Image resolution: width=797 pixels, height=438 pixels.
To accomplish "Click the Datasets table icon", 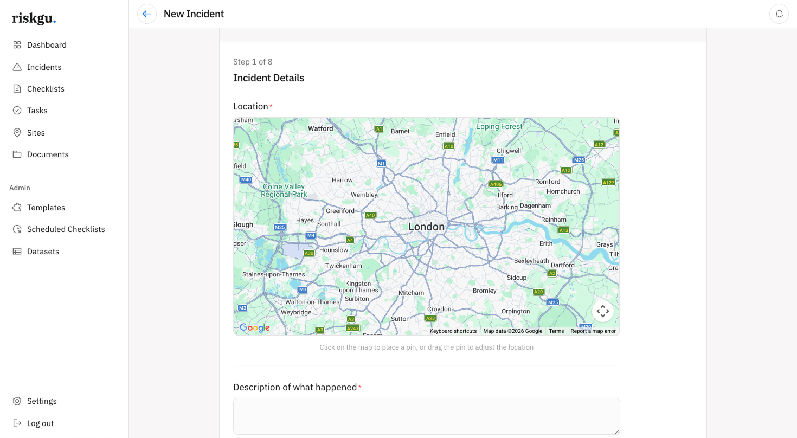I will [17, 252].
